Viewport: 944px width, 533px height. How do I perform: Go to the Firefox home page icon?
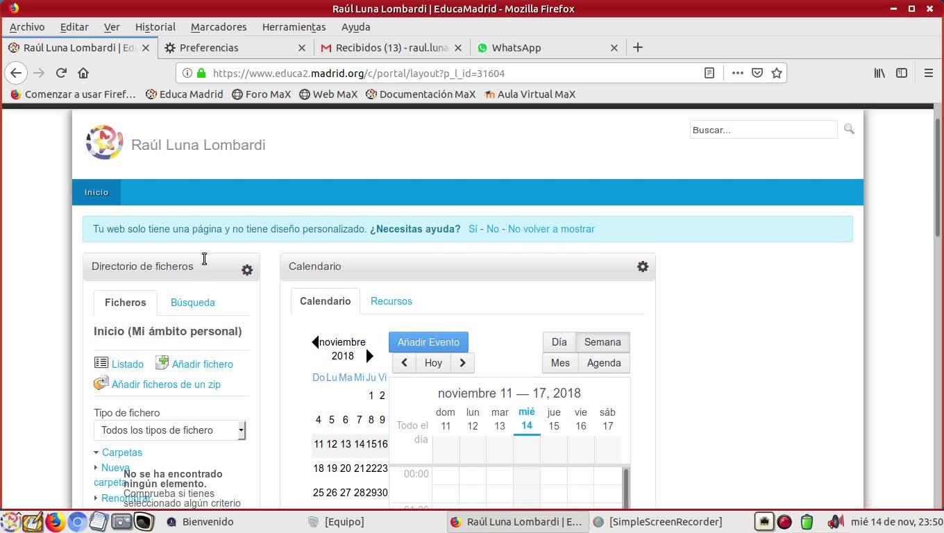83,73
